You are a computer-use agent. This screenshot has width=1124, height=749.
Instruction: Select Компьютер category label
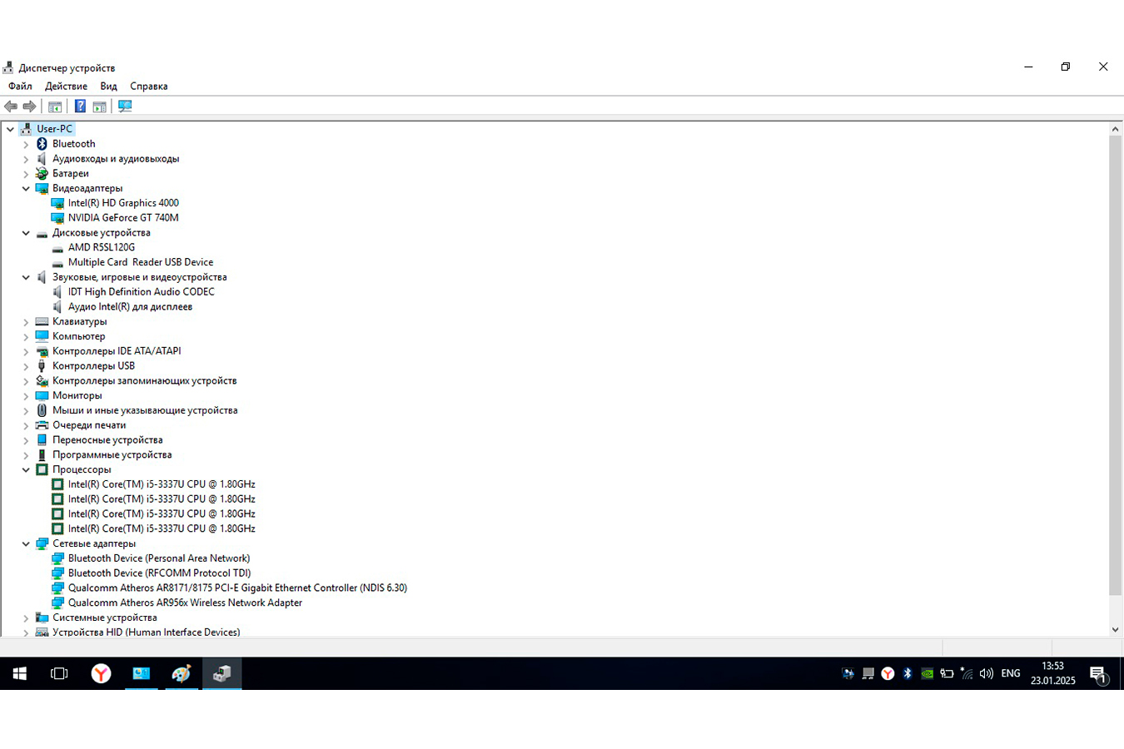point(79,337)
